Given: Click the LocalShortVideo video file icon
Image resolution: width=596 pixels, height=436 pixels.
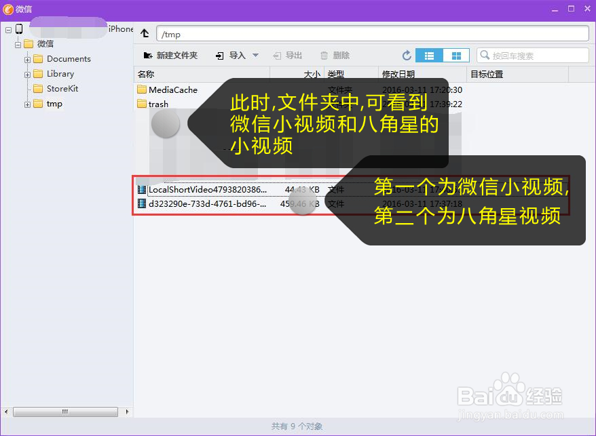Looking at the screenshot, I should (x=142, y=189).
